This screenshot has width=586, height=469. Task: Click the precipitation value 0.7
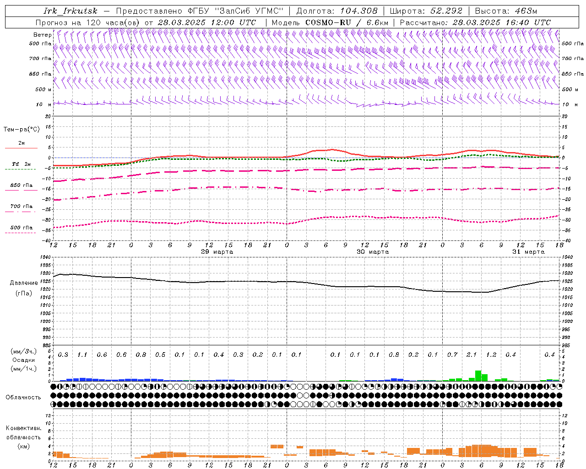coord(452,354)
